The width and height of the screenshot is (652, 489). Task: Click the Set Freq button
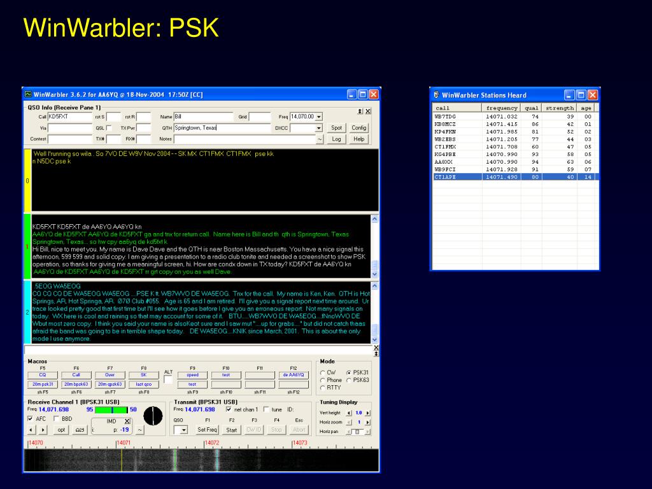(x=207, y=430)
